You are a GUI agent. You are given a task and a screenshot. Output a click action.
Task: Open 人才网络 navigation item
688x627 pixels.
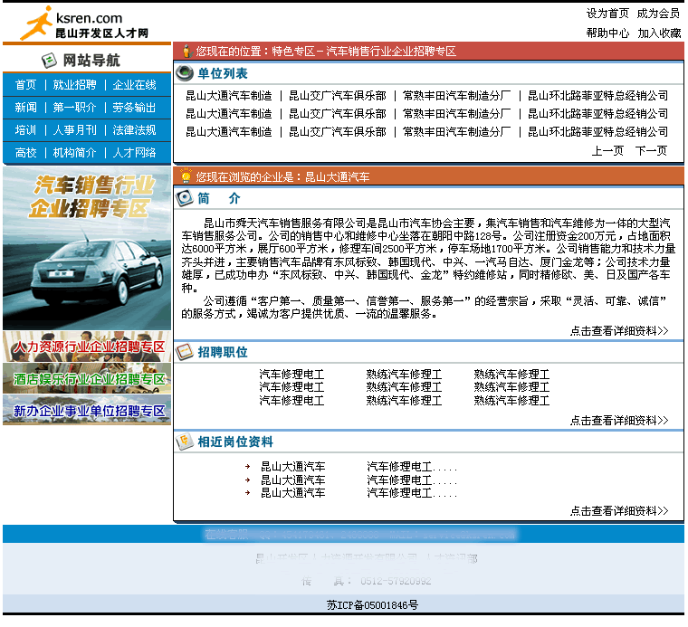pos(134,153)
